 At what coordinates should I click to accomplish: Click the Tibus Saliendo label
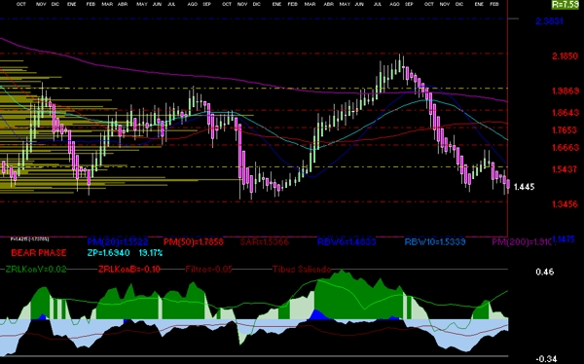tap(302, 270)
